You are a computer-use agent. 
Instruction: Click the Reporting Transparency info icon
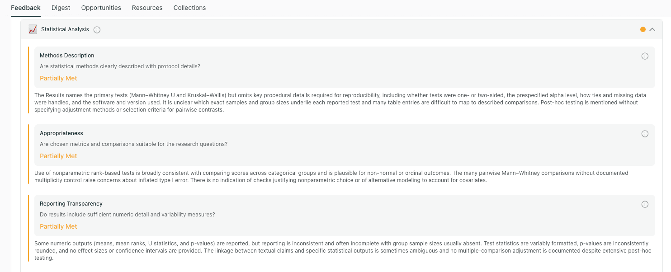pos(645,204)
